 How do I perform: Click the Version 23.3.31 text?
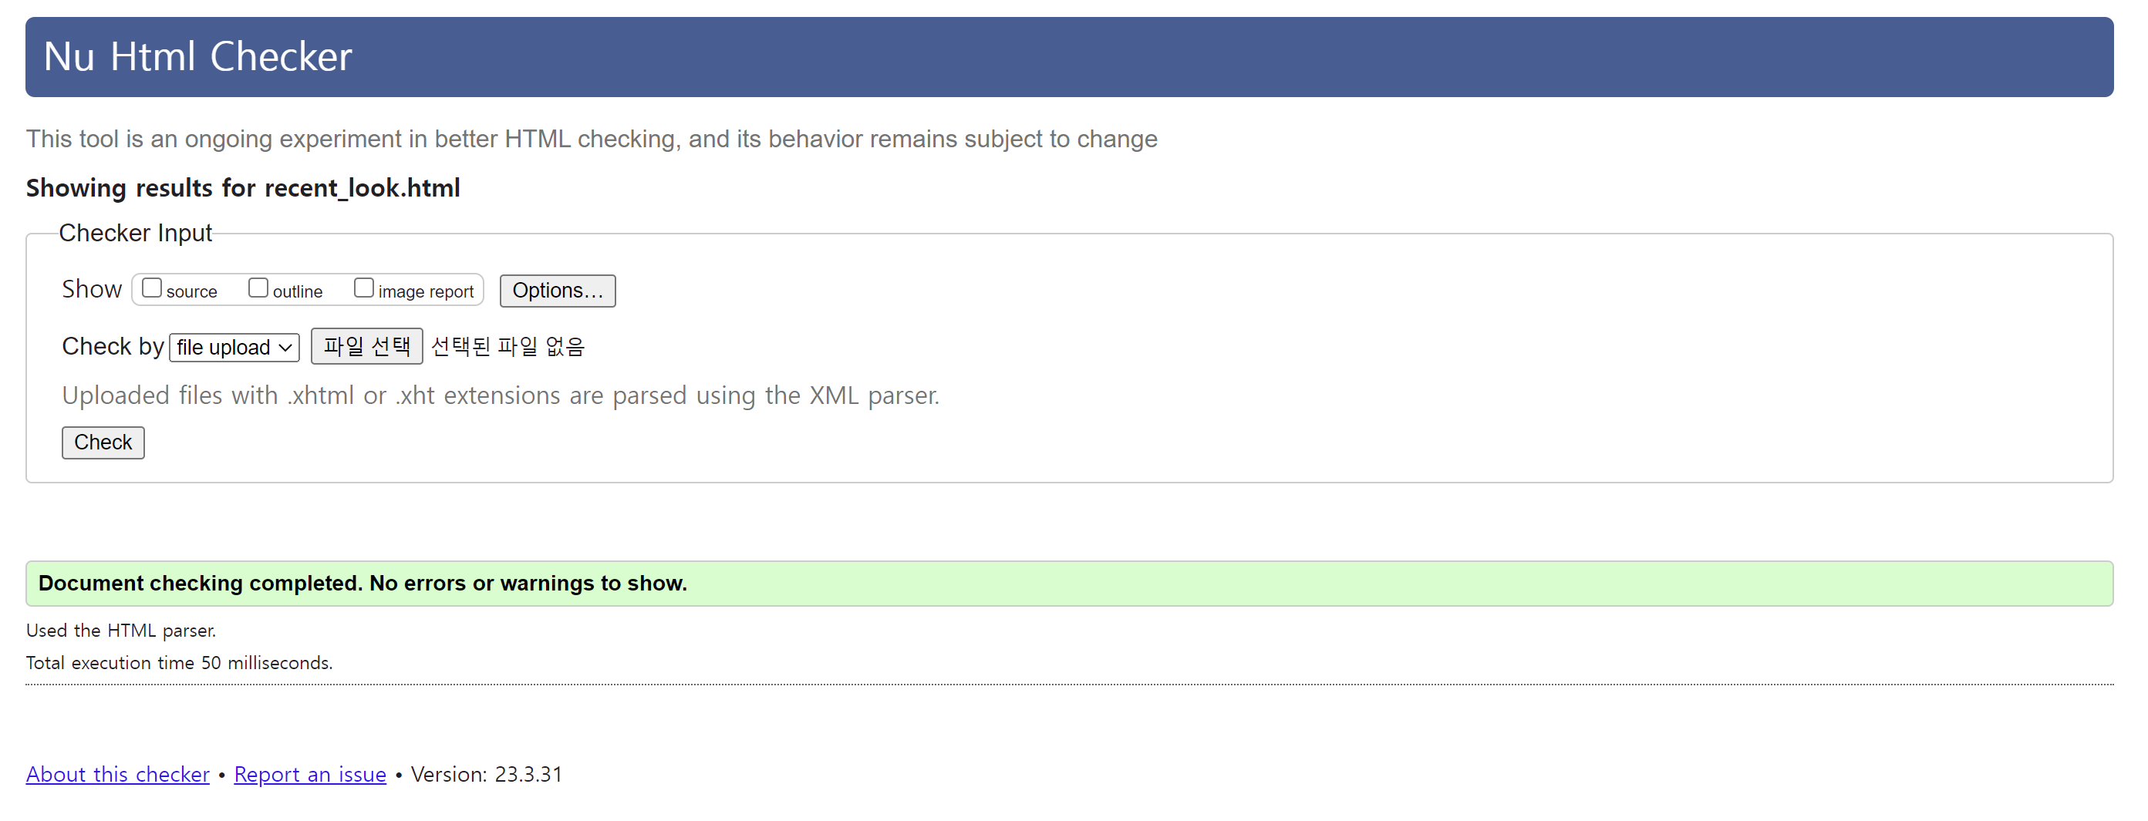487,774
